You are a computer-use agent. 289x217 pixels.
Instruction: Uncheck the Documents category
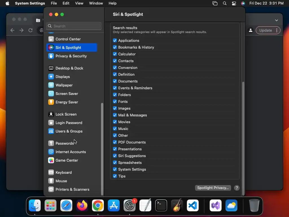pyautogui.click(x=115, y=81)
